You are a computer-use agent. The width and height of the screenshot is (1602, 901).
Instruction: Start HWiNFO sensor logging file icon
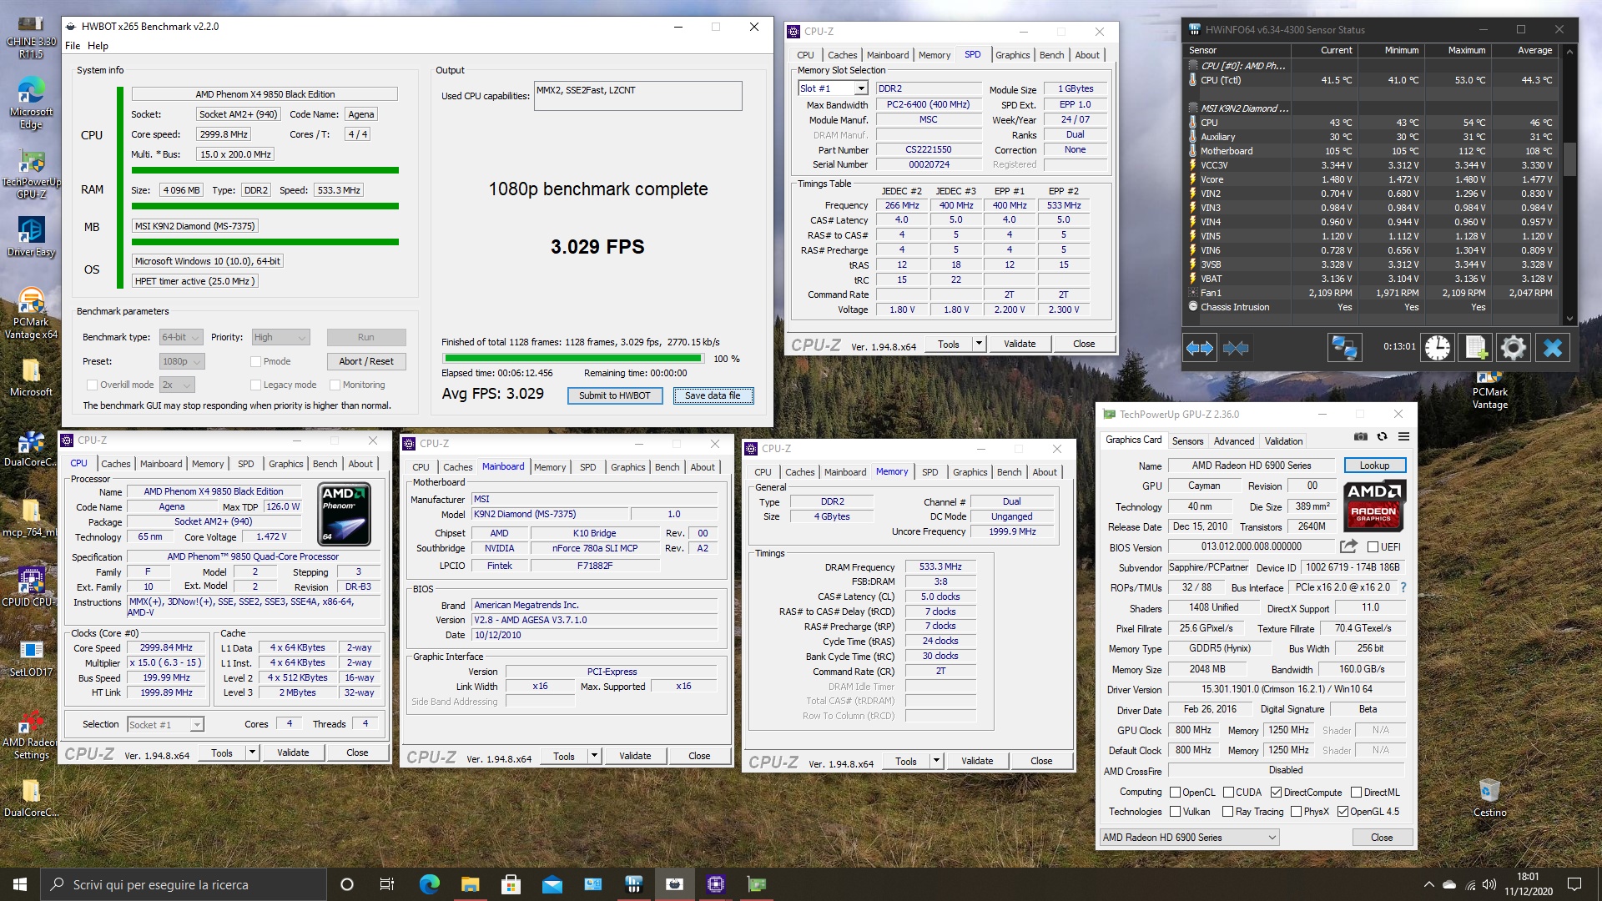[x=1475, y=348]
